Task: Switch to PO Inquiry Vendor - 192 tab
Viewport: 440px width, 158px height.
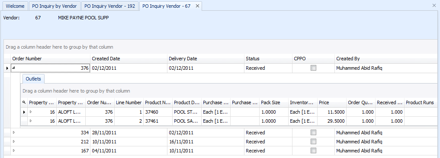Action: click(110, 6)
